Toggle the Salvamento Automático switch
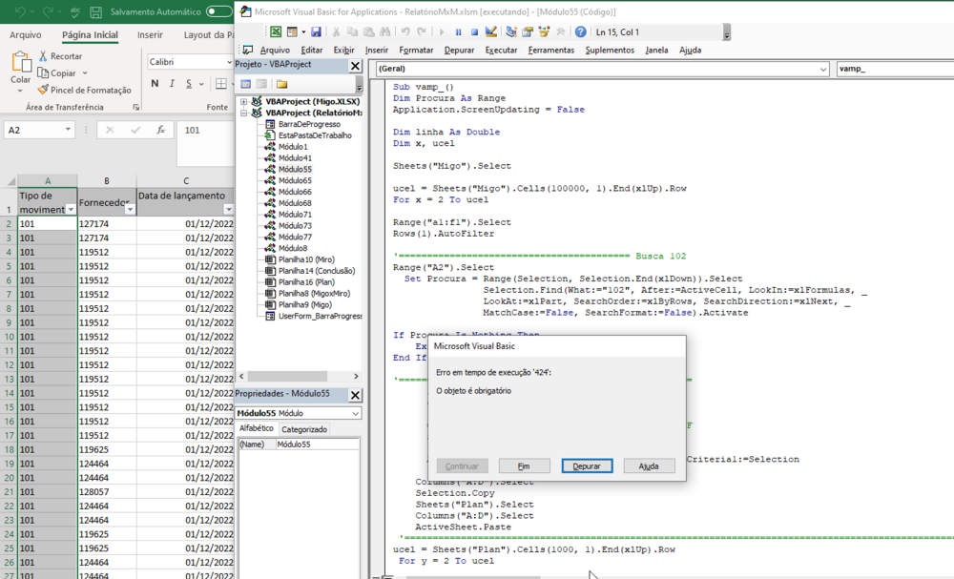954x579 pixels. [x=219, y=11]
